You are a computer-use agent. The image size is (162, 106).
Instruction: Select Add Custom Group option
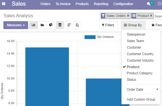141,99
